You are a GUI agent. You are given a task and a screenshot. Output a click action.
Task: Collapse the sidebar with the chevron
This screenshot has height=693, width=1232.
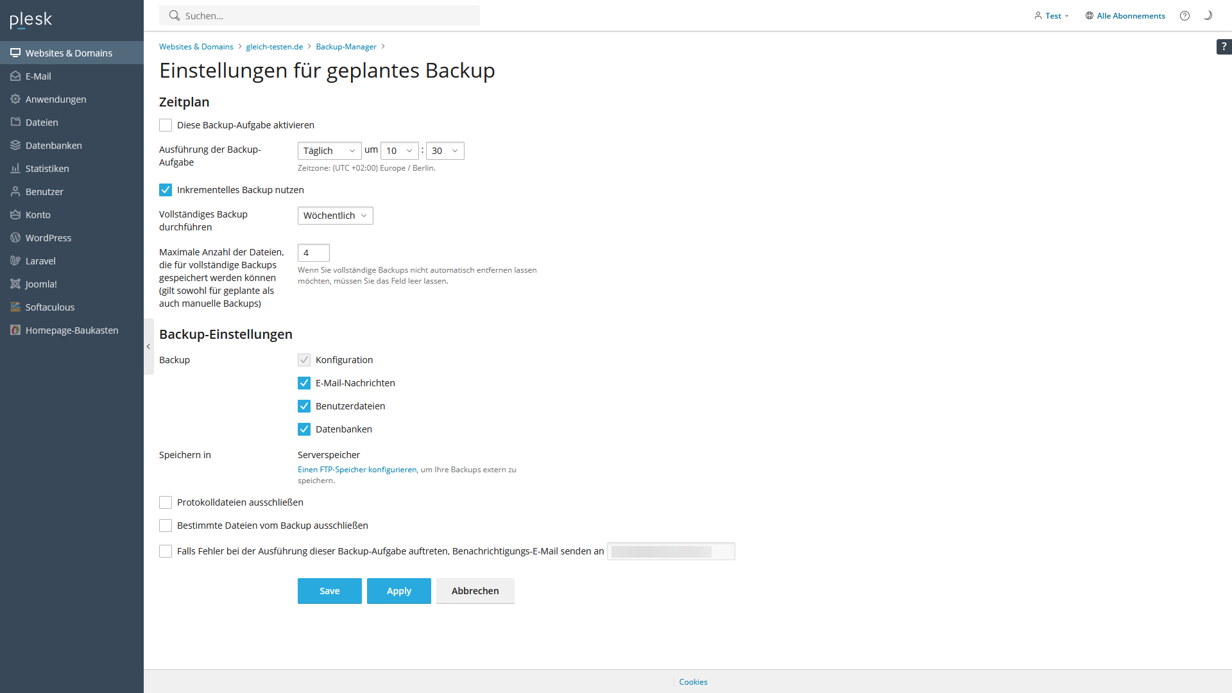[148, 346]
